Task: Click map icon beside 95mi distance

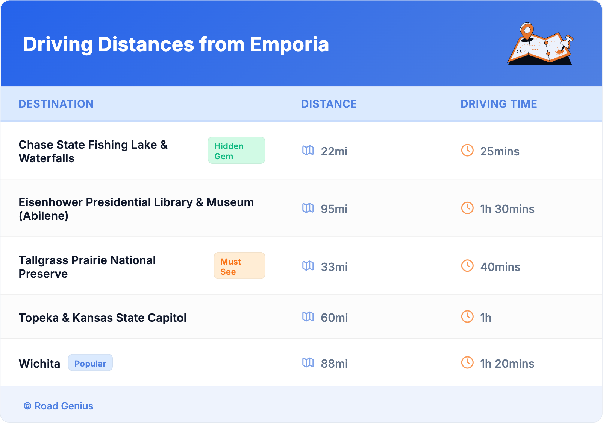Action: point(308,208)
